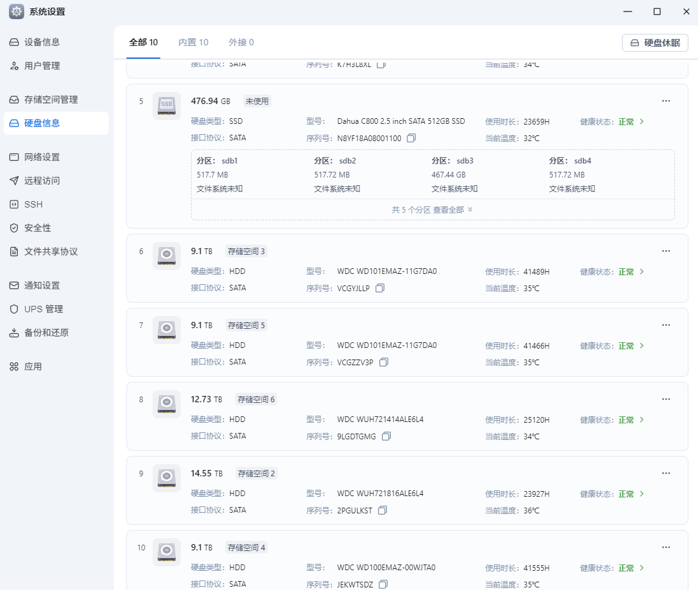698x590 pixels.
Task: Expand health status of disk 6
Action: (641, 271)
